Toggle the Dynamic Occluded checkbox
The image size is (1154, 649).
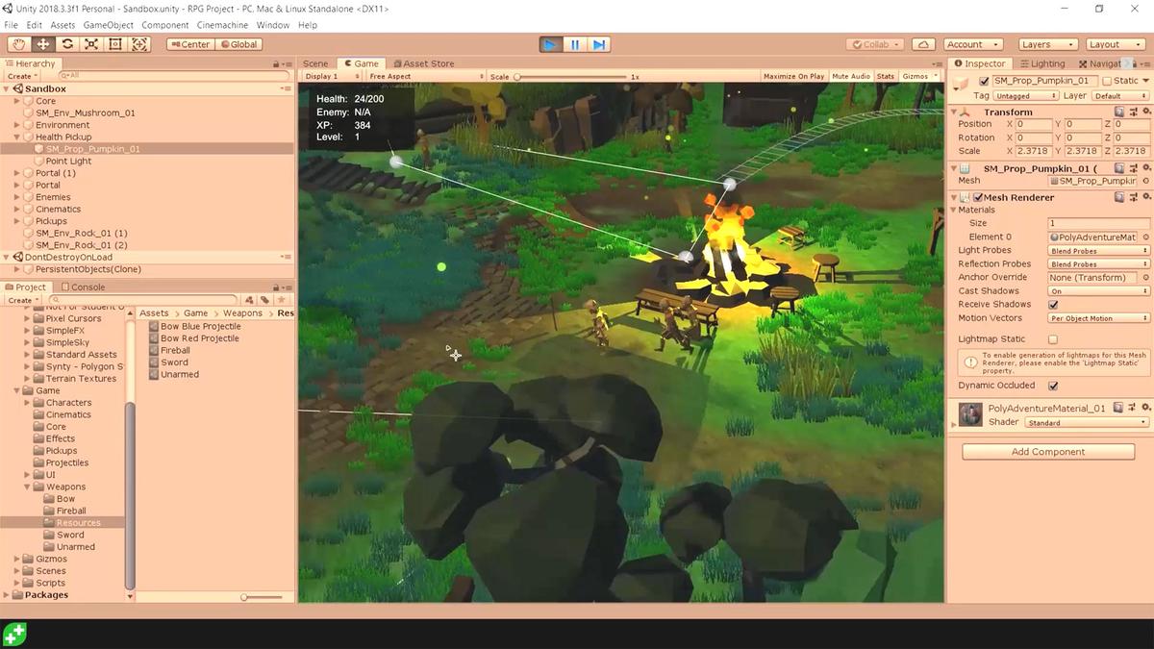click(x=1053, y=385)
